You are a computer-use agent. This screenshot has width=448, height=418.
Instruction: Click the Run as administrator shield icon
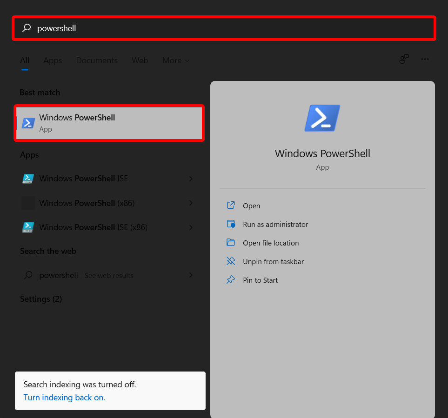231,224
